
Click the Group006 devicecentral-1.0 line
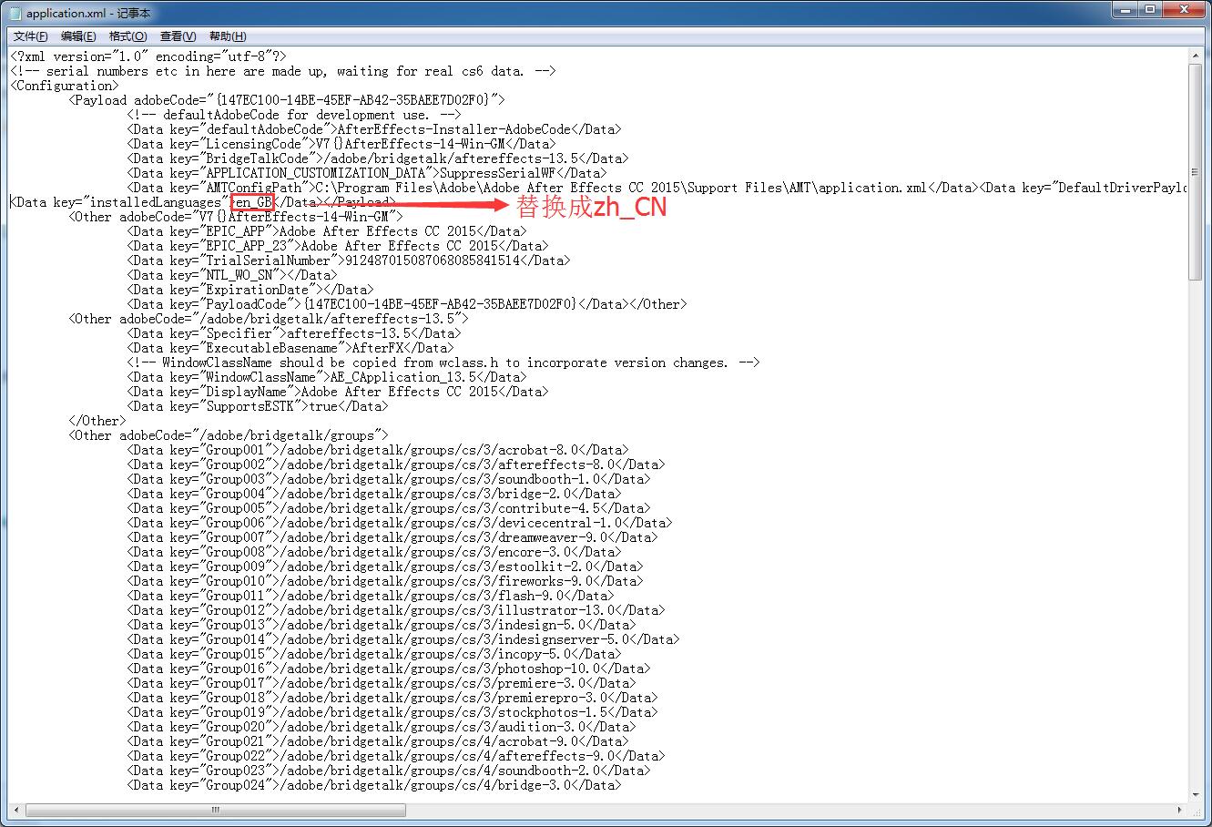point(399,523)
